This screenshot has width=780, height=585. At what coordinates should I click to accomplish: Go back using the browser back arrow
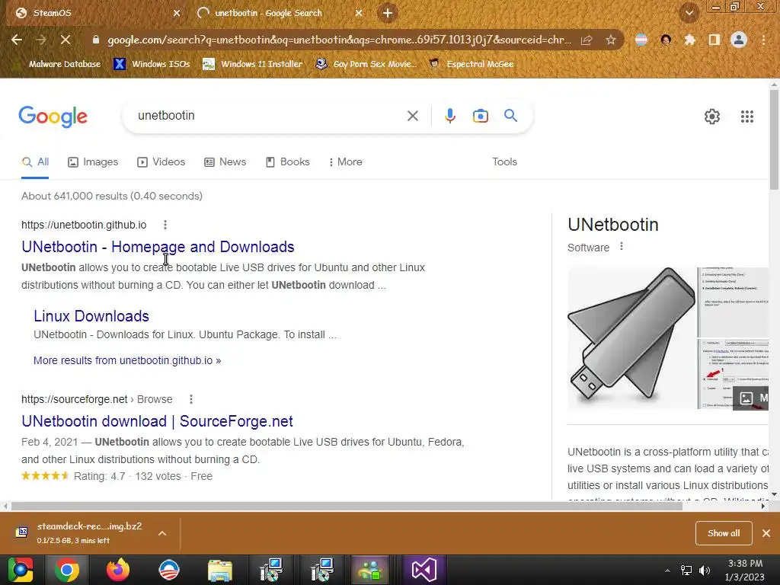pos(17,40)
